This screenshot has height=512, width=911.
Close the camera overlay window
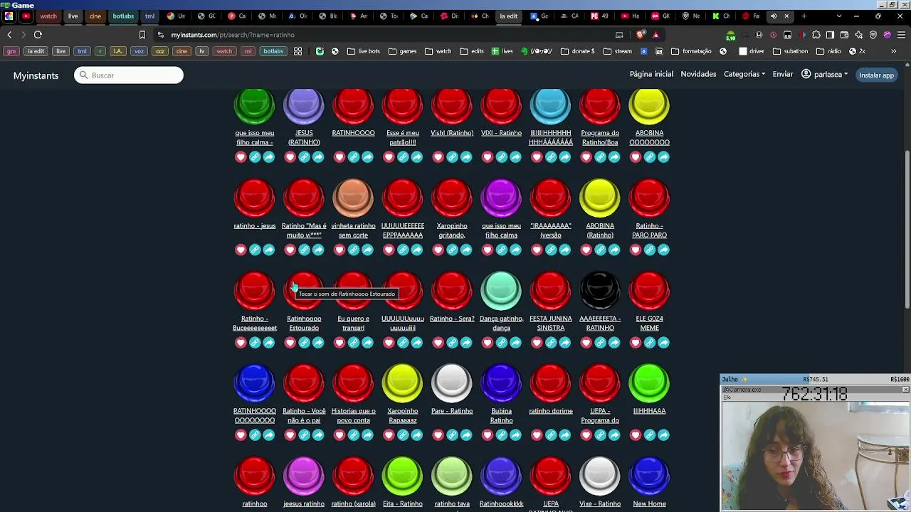[905, 390]
